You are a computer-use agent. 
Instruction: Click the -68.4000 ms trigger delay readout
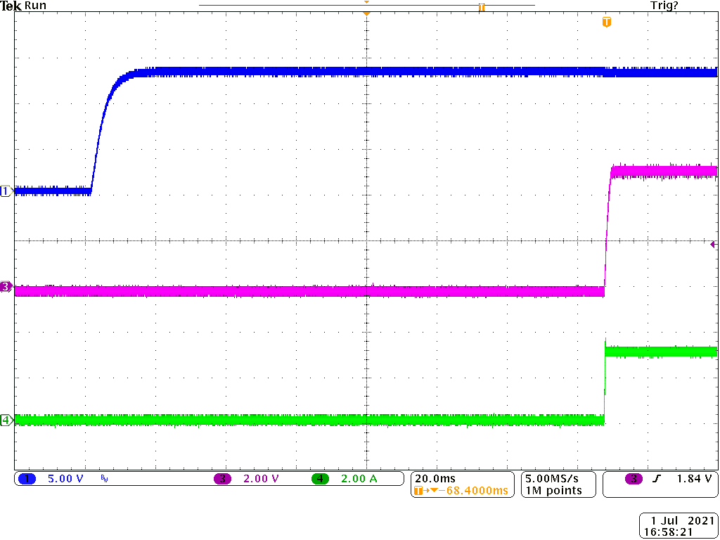tap(468, 490)
